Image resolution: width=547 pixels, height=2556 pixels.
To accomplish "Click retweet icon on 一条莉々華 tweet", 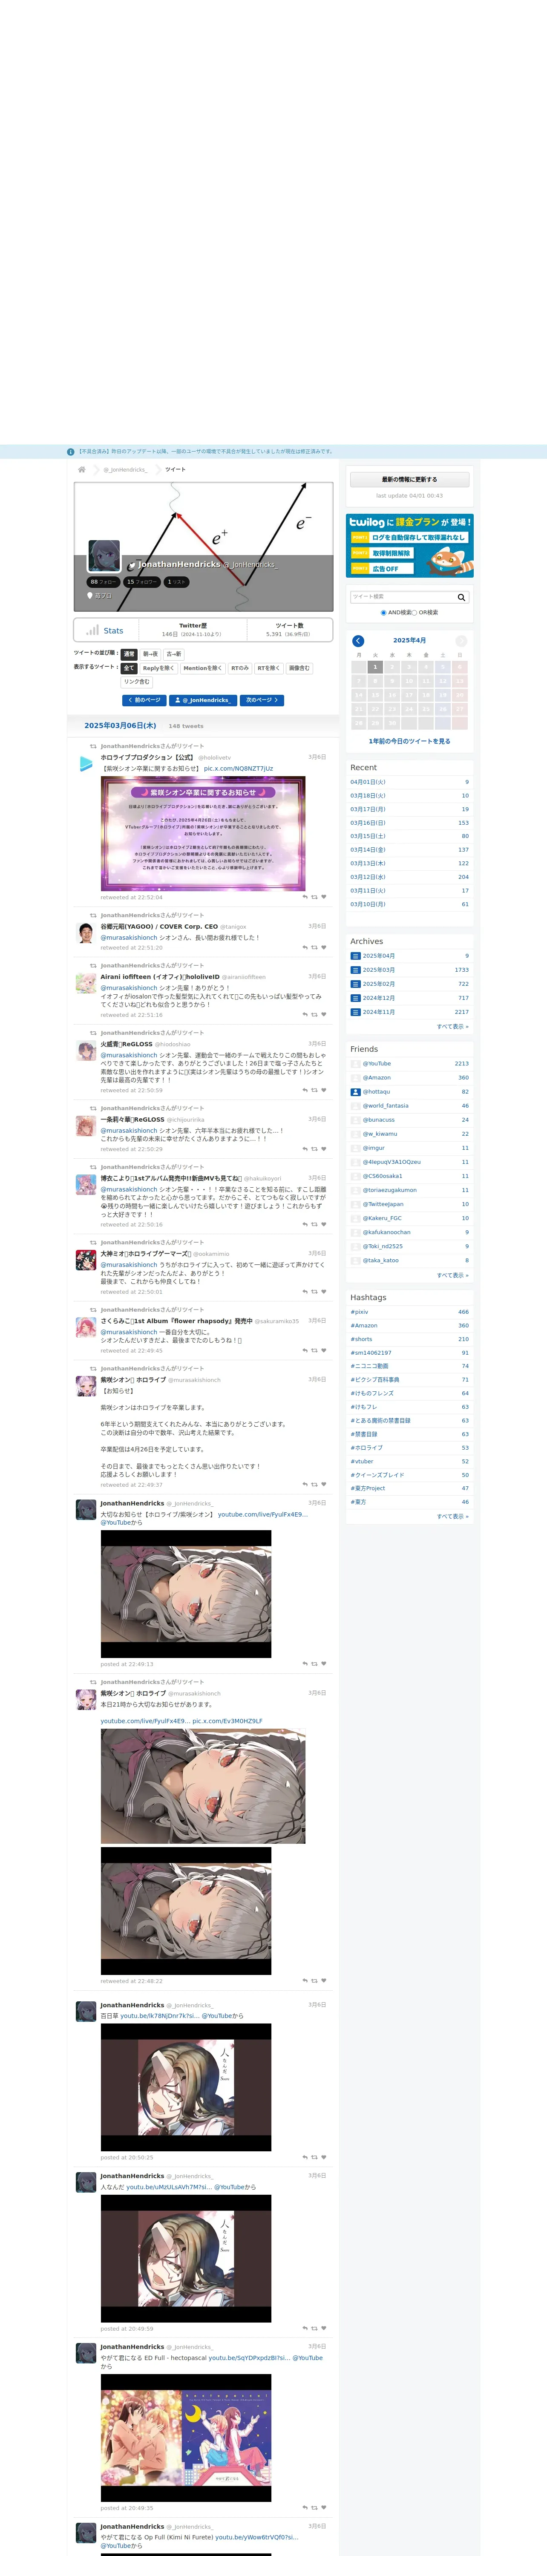I will [315, 1149].
